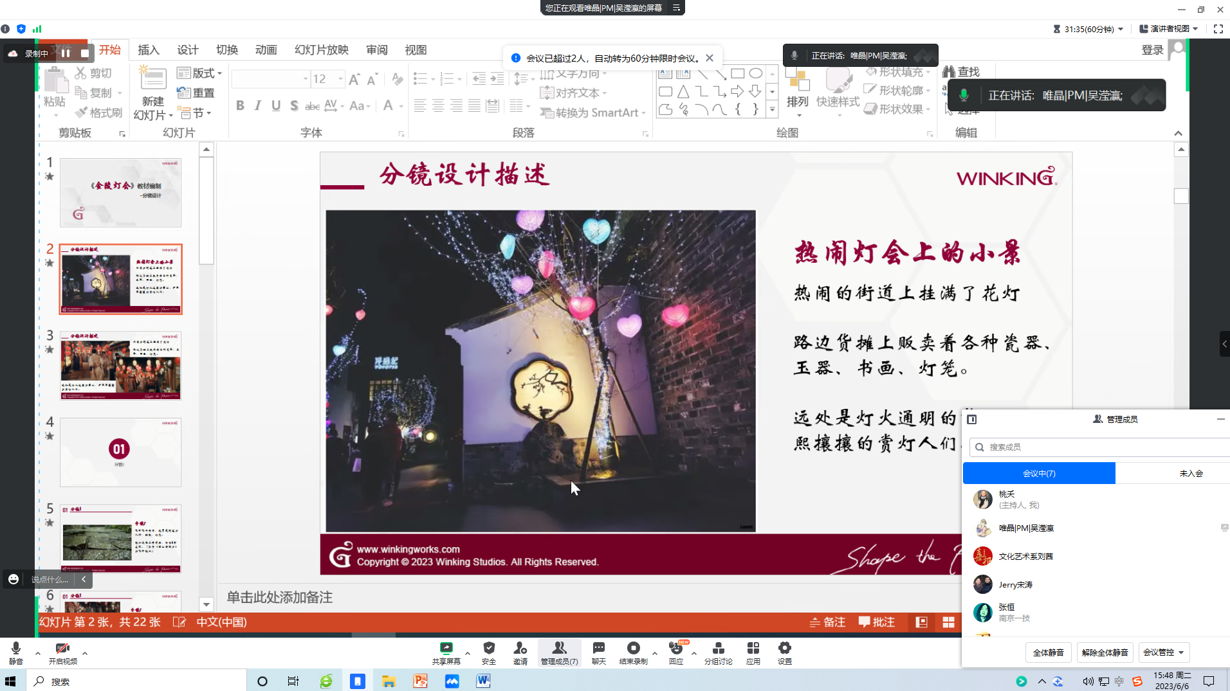Stop the recording via square stop button
Image resolution: width=1230 pixels, height=691 pixels.
coord(85,53)
